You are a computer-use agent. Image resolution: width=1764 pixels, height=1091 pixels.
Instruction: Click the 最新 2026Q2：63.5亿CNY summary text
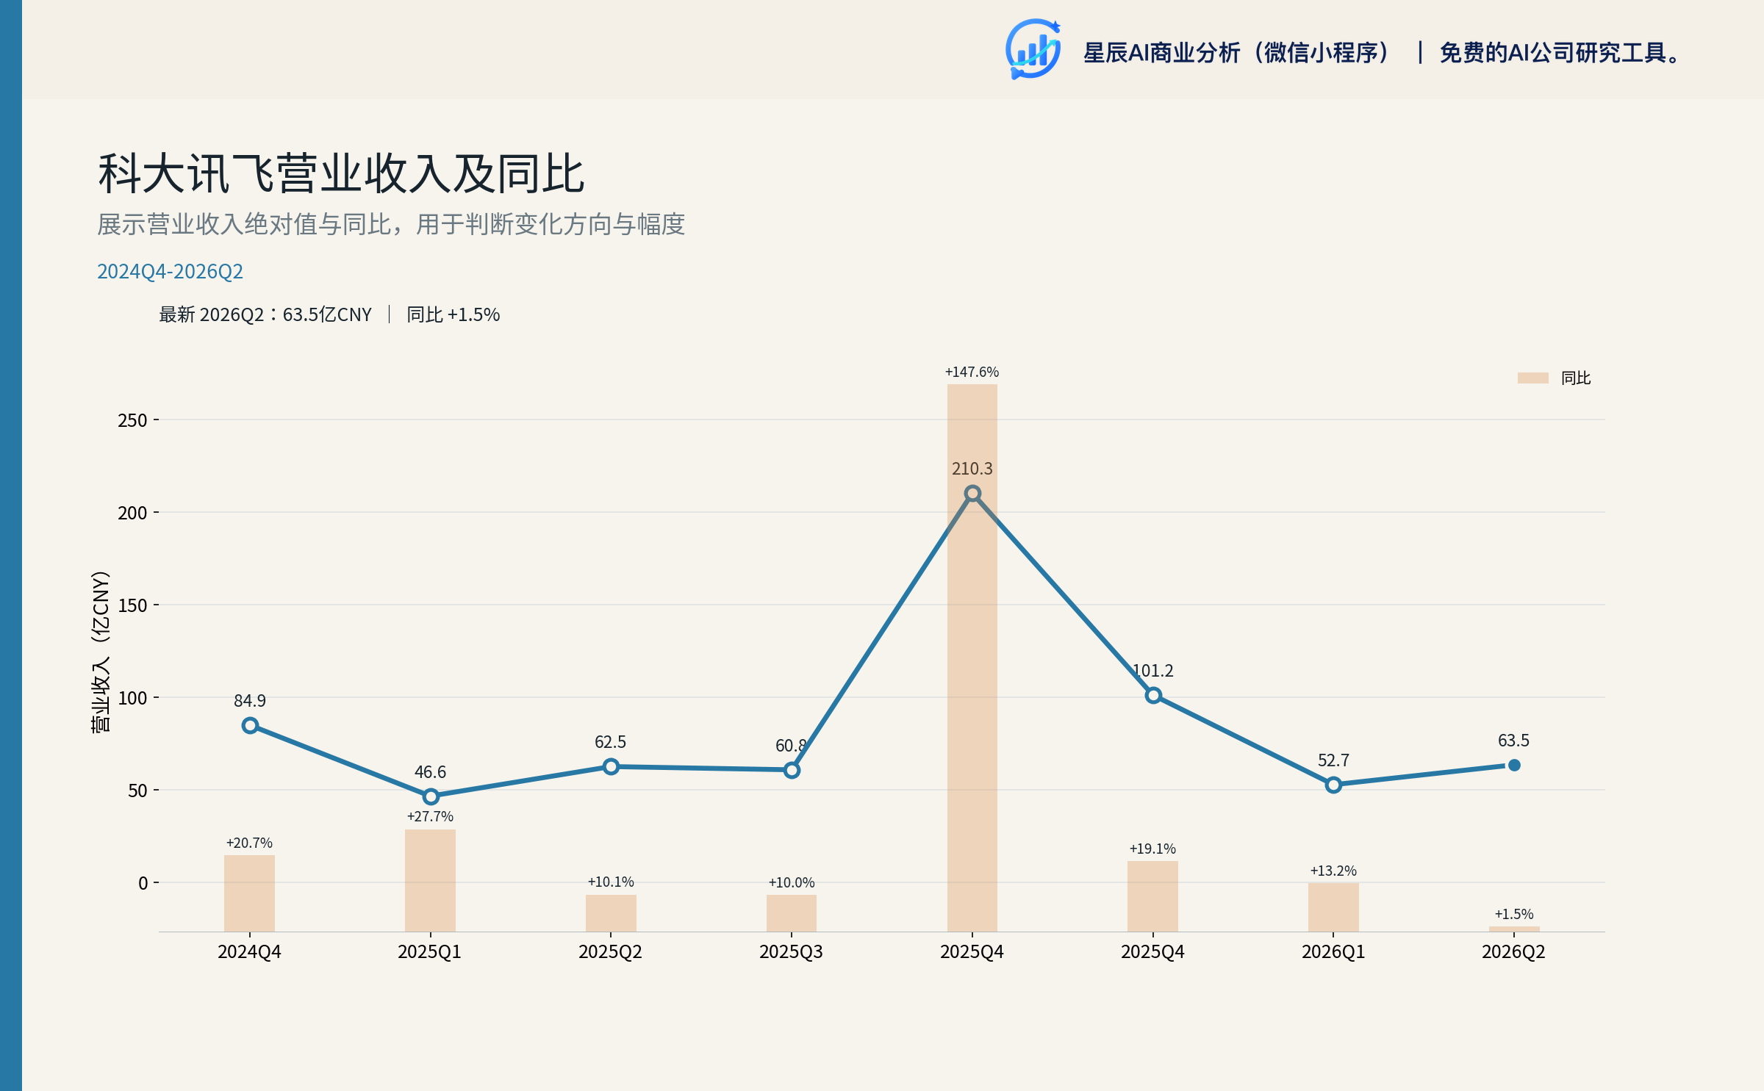(265, 314)
